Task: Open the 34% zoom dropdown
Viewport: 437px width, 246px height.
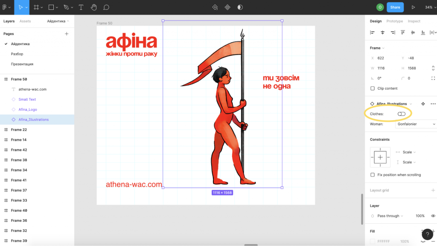Action: tap(430, 7)
